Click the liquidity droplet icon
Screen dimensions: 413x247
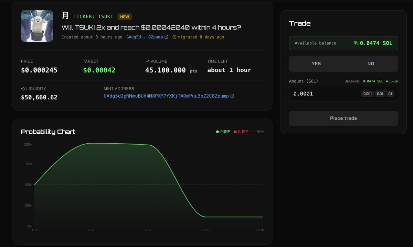(x=23, y=89)
